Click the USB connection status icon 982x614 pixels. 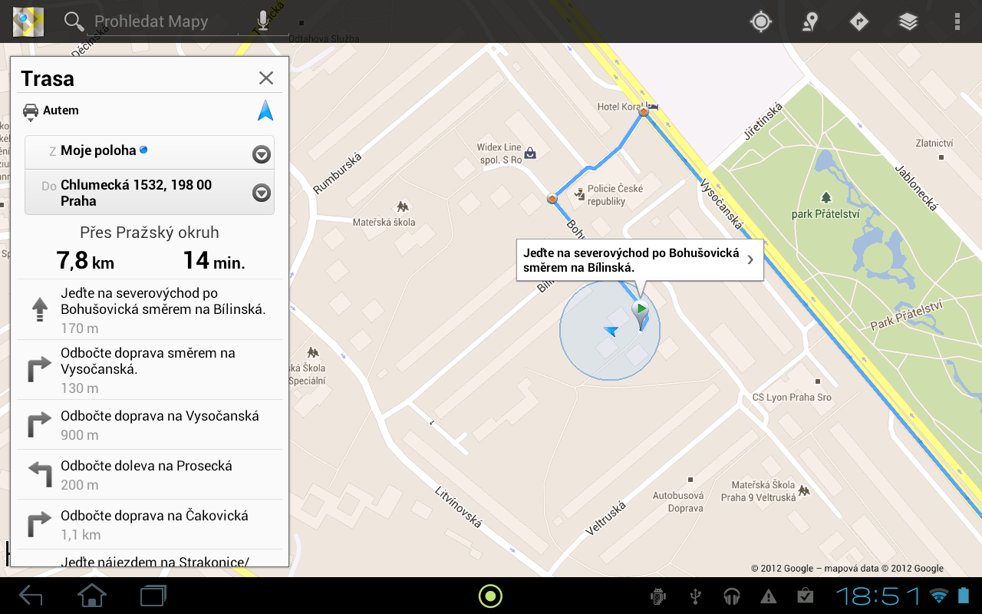click(x=695, y=595)
